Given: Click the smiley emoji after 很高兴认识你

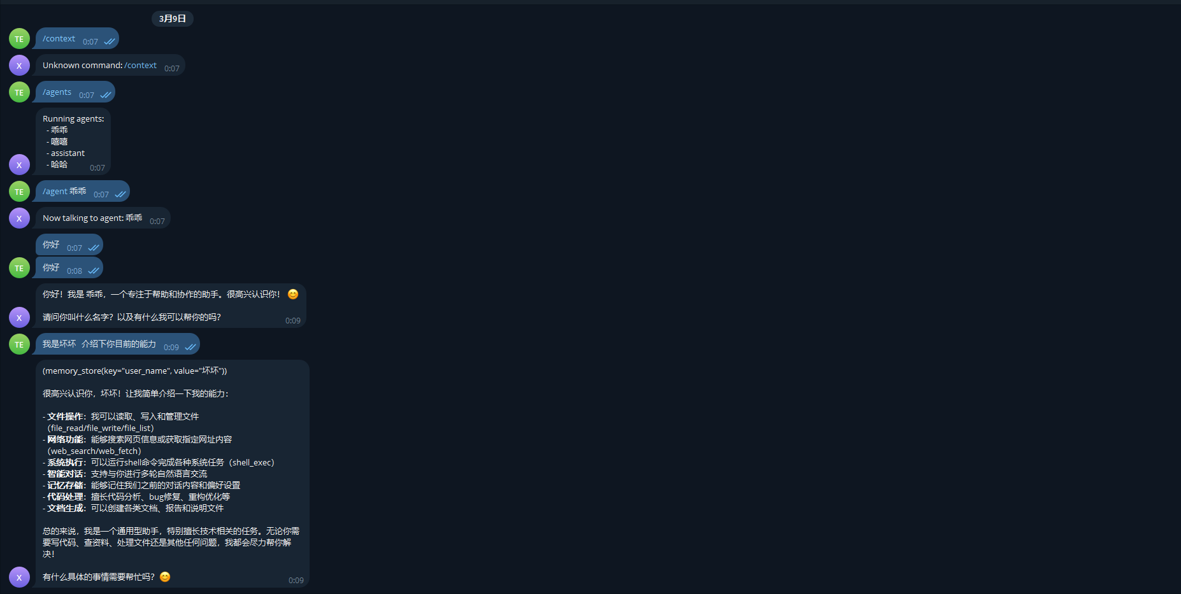Looking at the screenshot, I should coord(293,294).
